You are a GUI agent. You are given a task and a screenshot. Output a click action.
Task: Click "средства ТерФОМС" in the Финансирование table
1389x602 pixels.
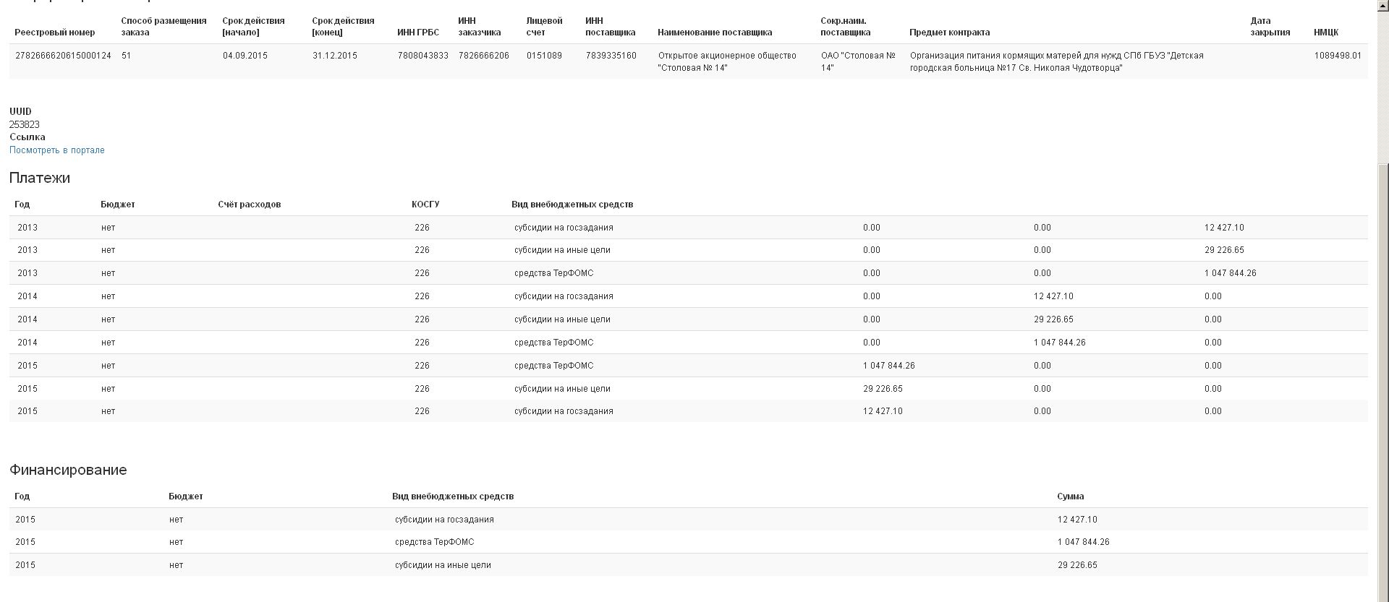[x=435, y=542]
